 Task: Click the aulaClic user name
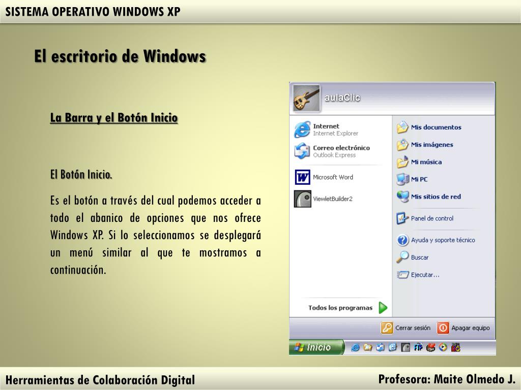click(x=342, y=97)
